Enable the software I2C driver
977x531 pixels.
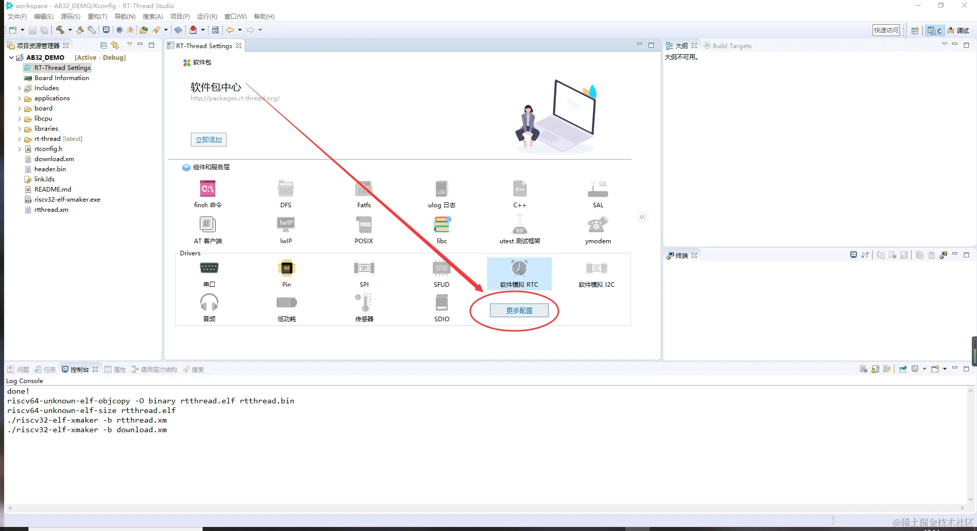click(596, 268)
